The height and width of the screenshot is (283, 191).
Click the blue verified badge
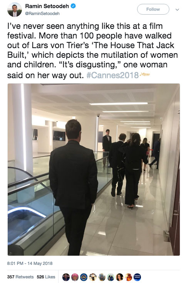[73, 6]
